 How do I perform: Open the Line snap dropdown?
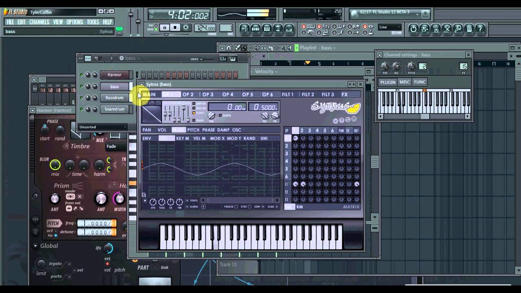(x=390, y=27)
